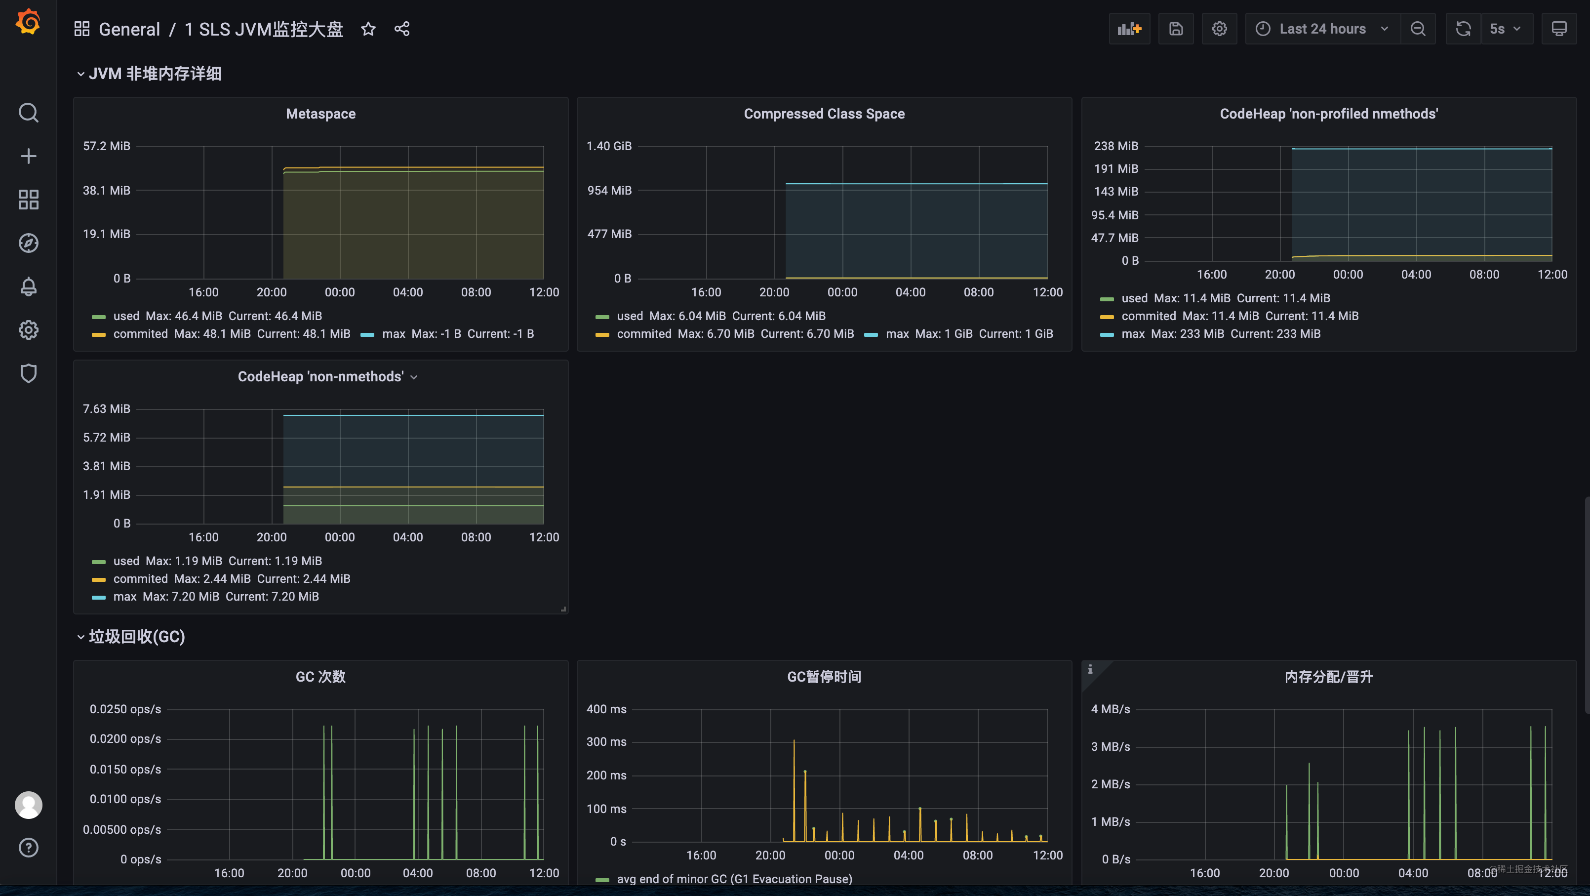Open the 5s refresh interval dropdown
The width and height of the screenshot is (1590, 896).
pos(1506,29)
